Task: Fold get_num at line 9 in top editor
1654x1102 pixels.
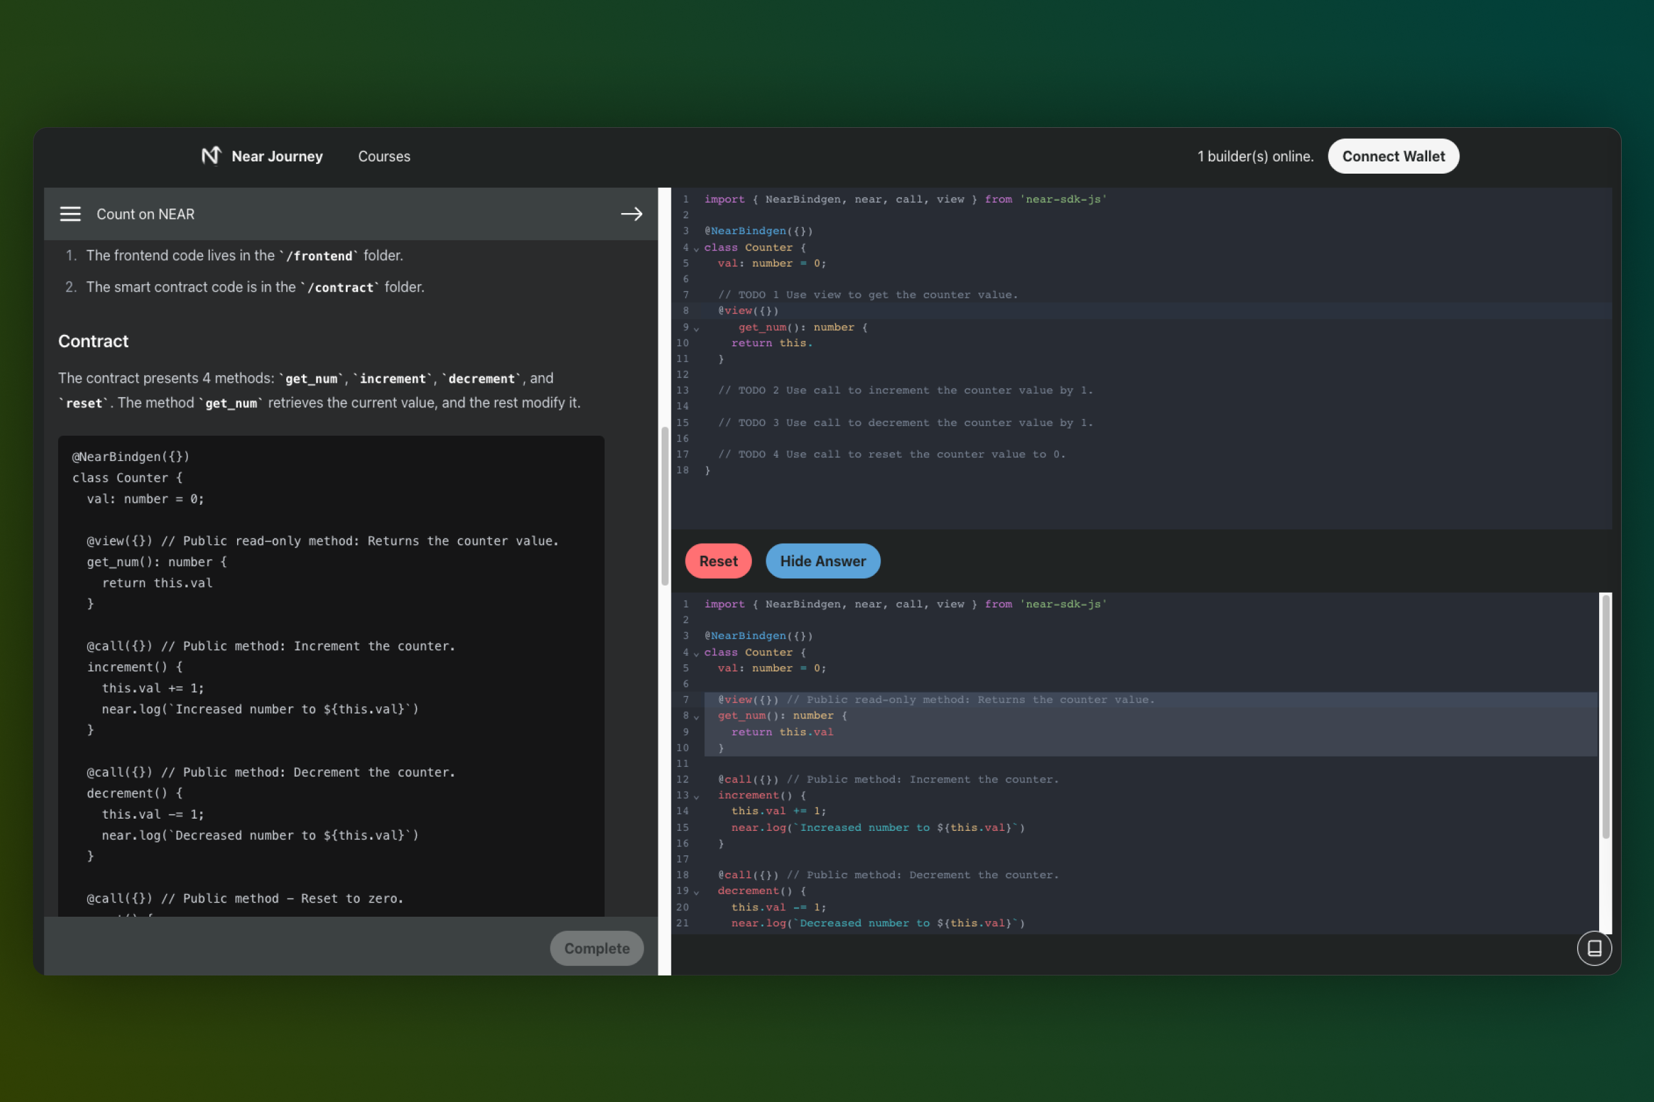Action: pyautogui.click(x=696, y=329)
